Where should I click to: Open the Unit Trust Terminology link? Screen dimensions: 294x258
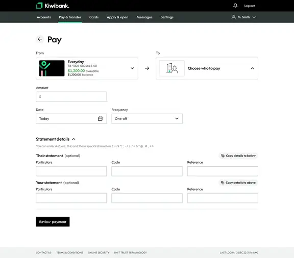130,252
